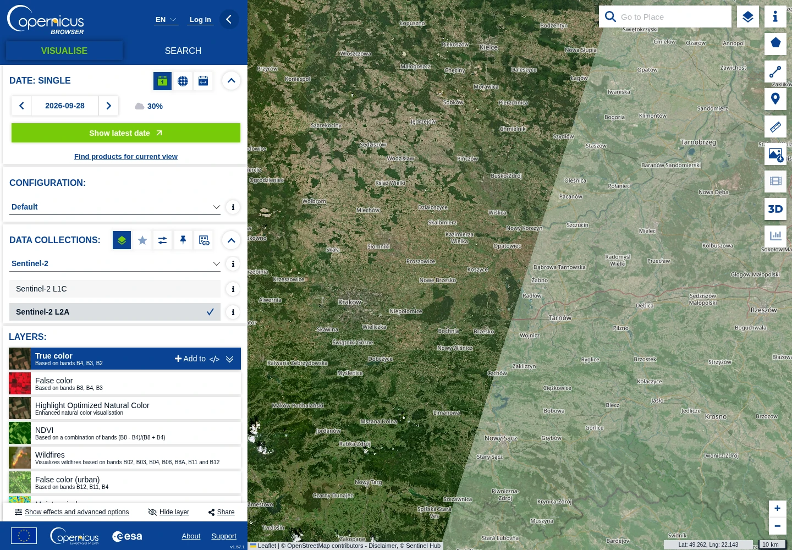Select the Sentinel-2 L1C collection
This screenshot has width=792, height=550.
(x=115, y=289)
